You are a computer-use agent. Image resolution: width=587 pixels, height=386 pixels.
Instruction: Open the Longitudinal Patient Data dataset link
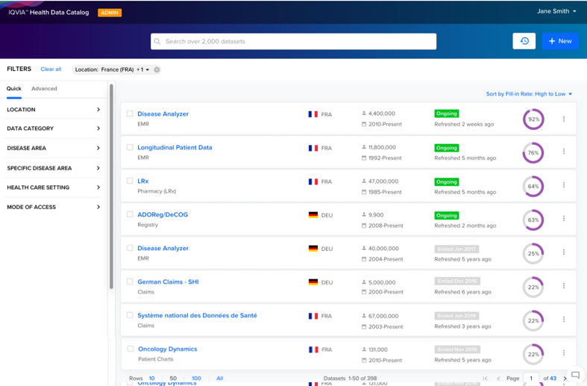pos(175,147)
